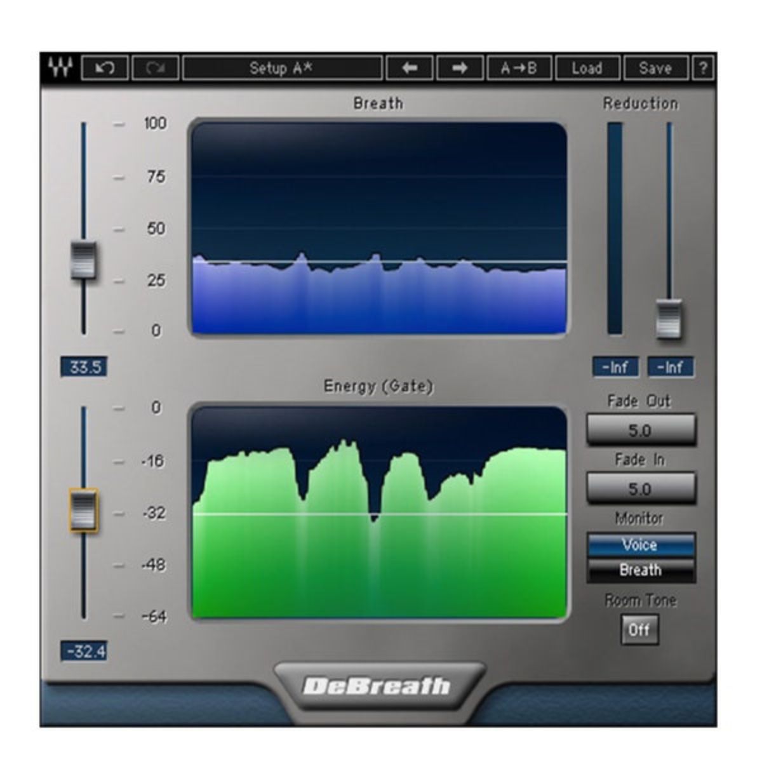Open help with the question mark icon
Screen dimensions: 762x762
pyautogui.click(x=703, y=67)
